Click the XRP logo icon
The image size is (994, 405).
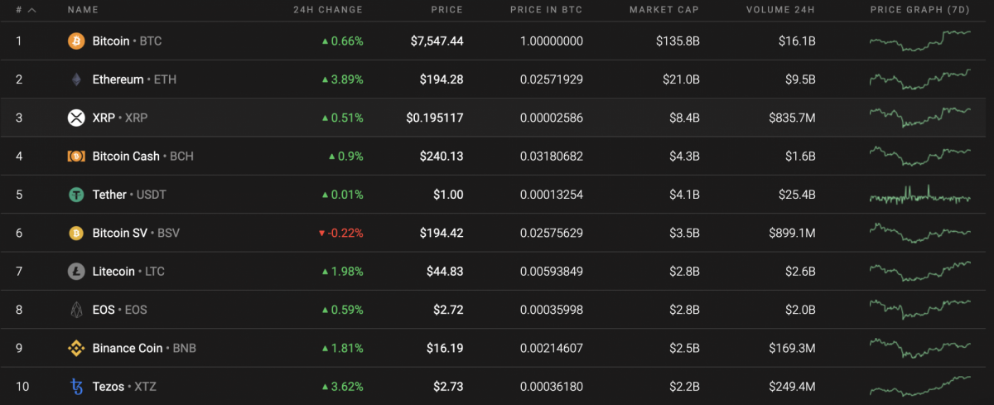[76, 118]
